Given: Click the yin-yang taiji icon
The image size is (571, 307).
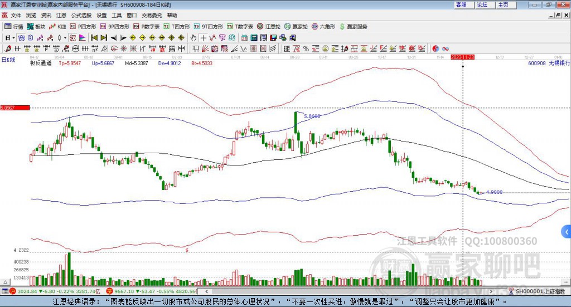Looking at the screenshot, I should (435, 48).
